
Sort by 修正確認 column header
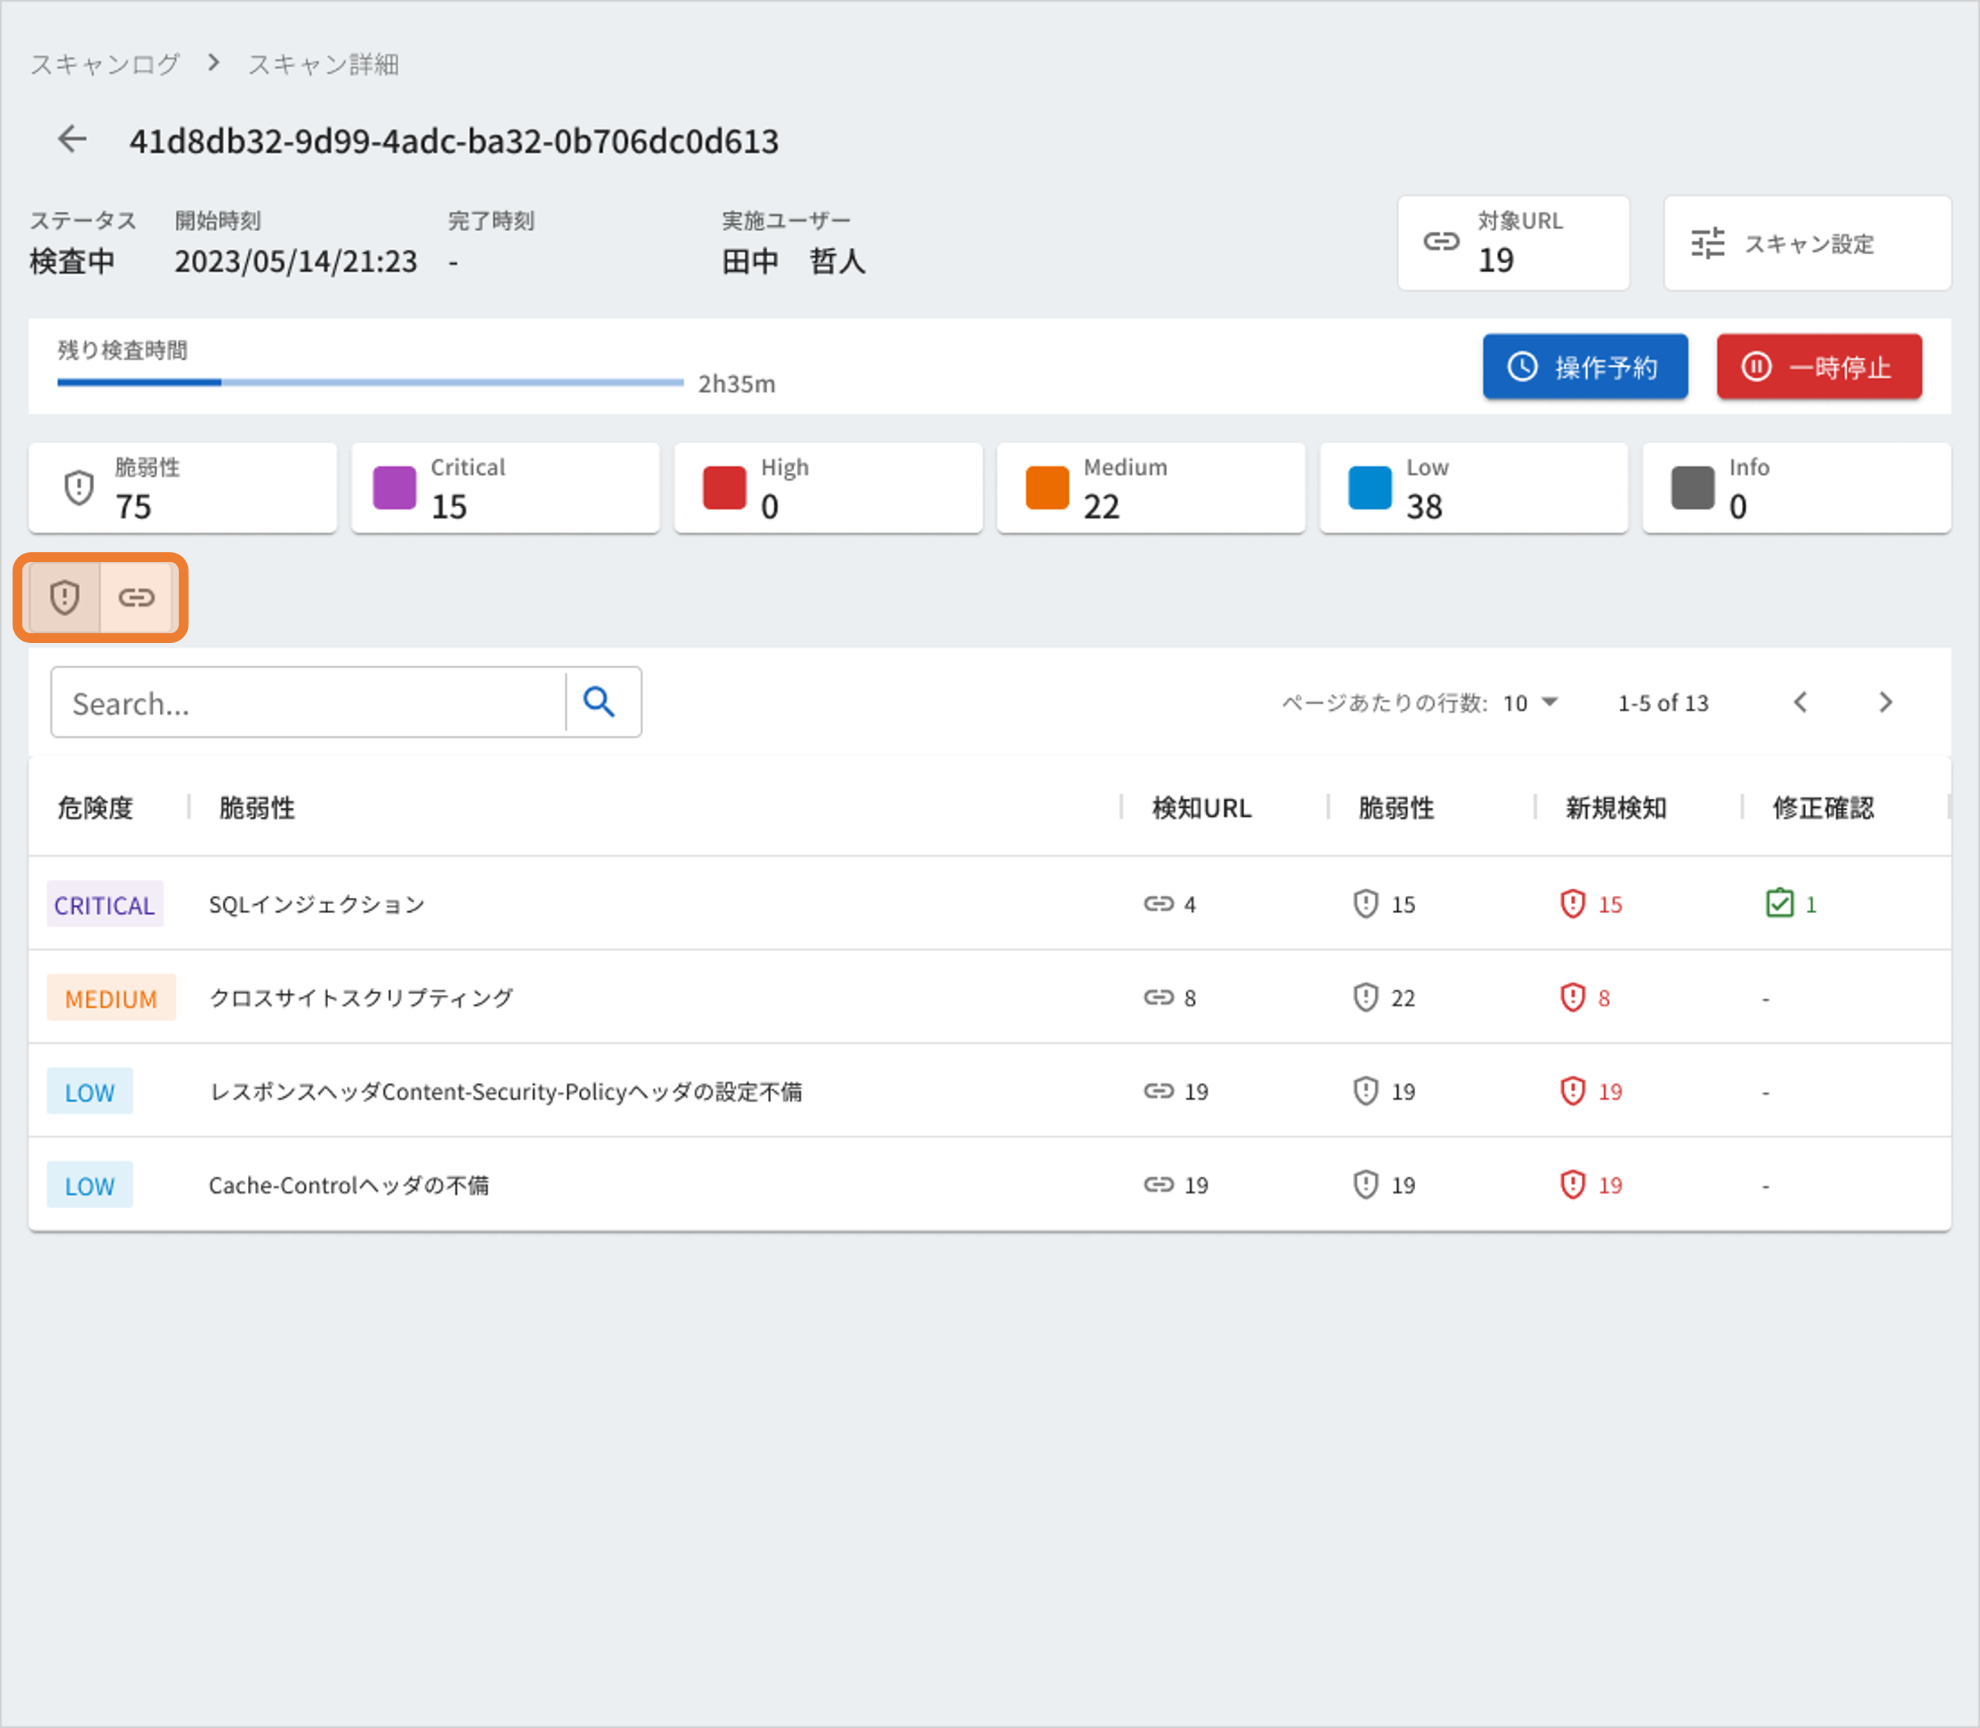pos(1823,808)
